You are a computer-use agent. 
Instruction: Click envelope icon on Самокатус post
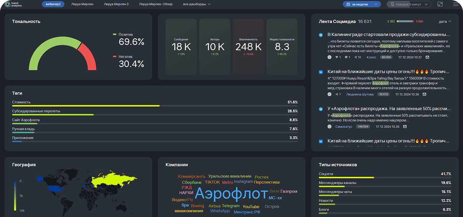[x=405, y=126]
